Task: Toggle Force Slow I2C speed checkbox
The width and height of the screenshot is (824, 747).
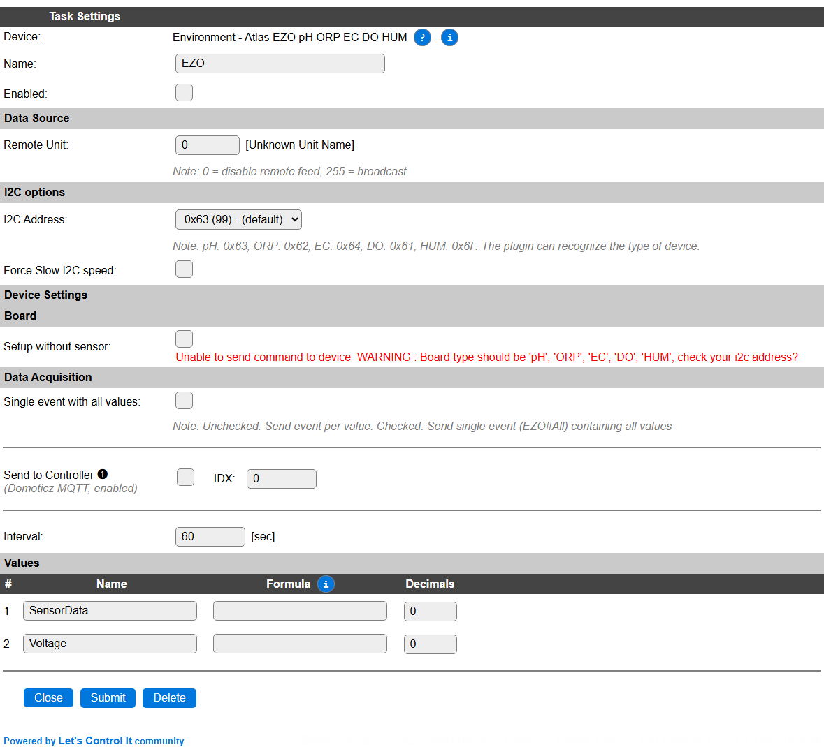Action: [x=184, y=269]
